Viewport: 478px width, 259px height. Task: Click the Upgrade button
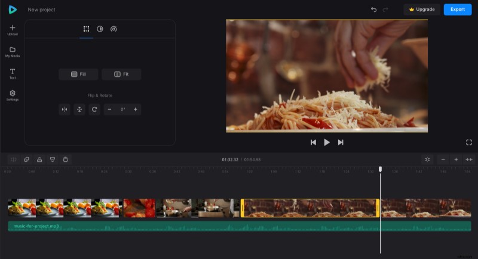[422, 10]
